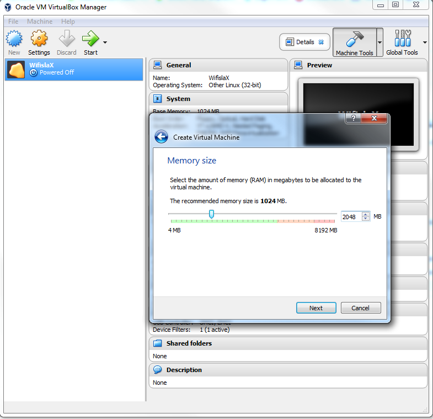
Task: Click the New virtual machine icon
Action: click(x=14, y=39)
